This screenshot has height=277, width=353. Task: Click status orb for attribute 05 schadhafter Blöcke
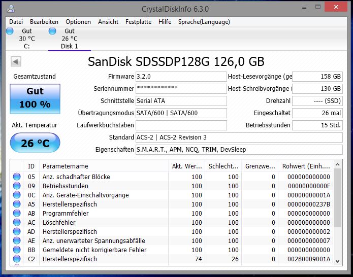click(17, 177)
